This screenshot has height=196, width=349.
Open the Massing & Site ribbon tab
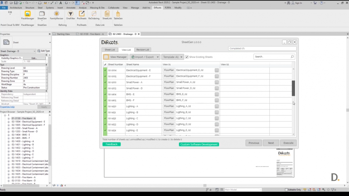pyautogui.click(x=97, y=8)
